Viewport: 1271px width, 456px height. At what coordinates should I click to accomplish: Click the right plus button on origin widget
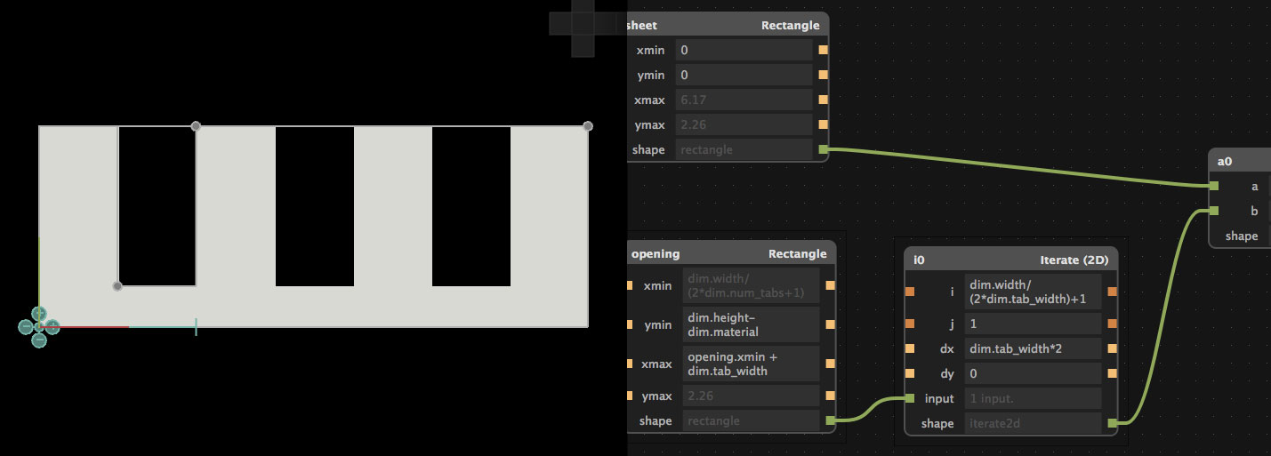[x=52, y=326]
